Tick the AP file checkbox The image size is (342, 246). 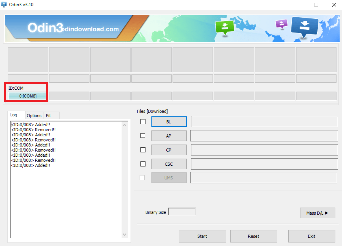tap(143, 136)
